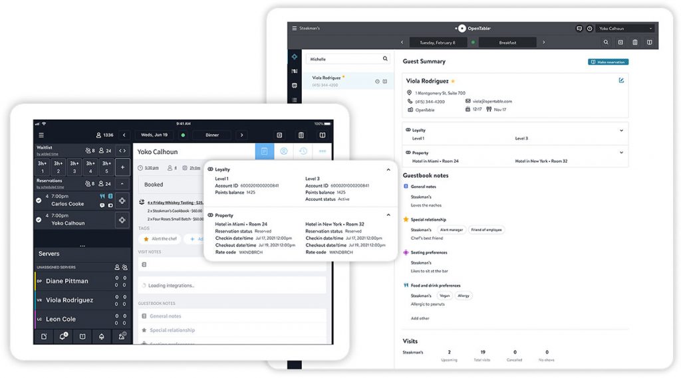Screen dimensions: 681x378
Task: Open the more options ellipsis tab icon
Action: click(x=323, y=151)
